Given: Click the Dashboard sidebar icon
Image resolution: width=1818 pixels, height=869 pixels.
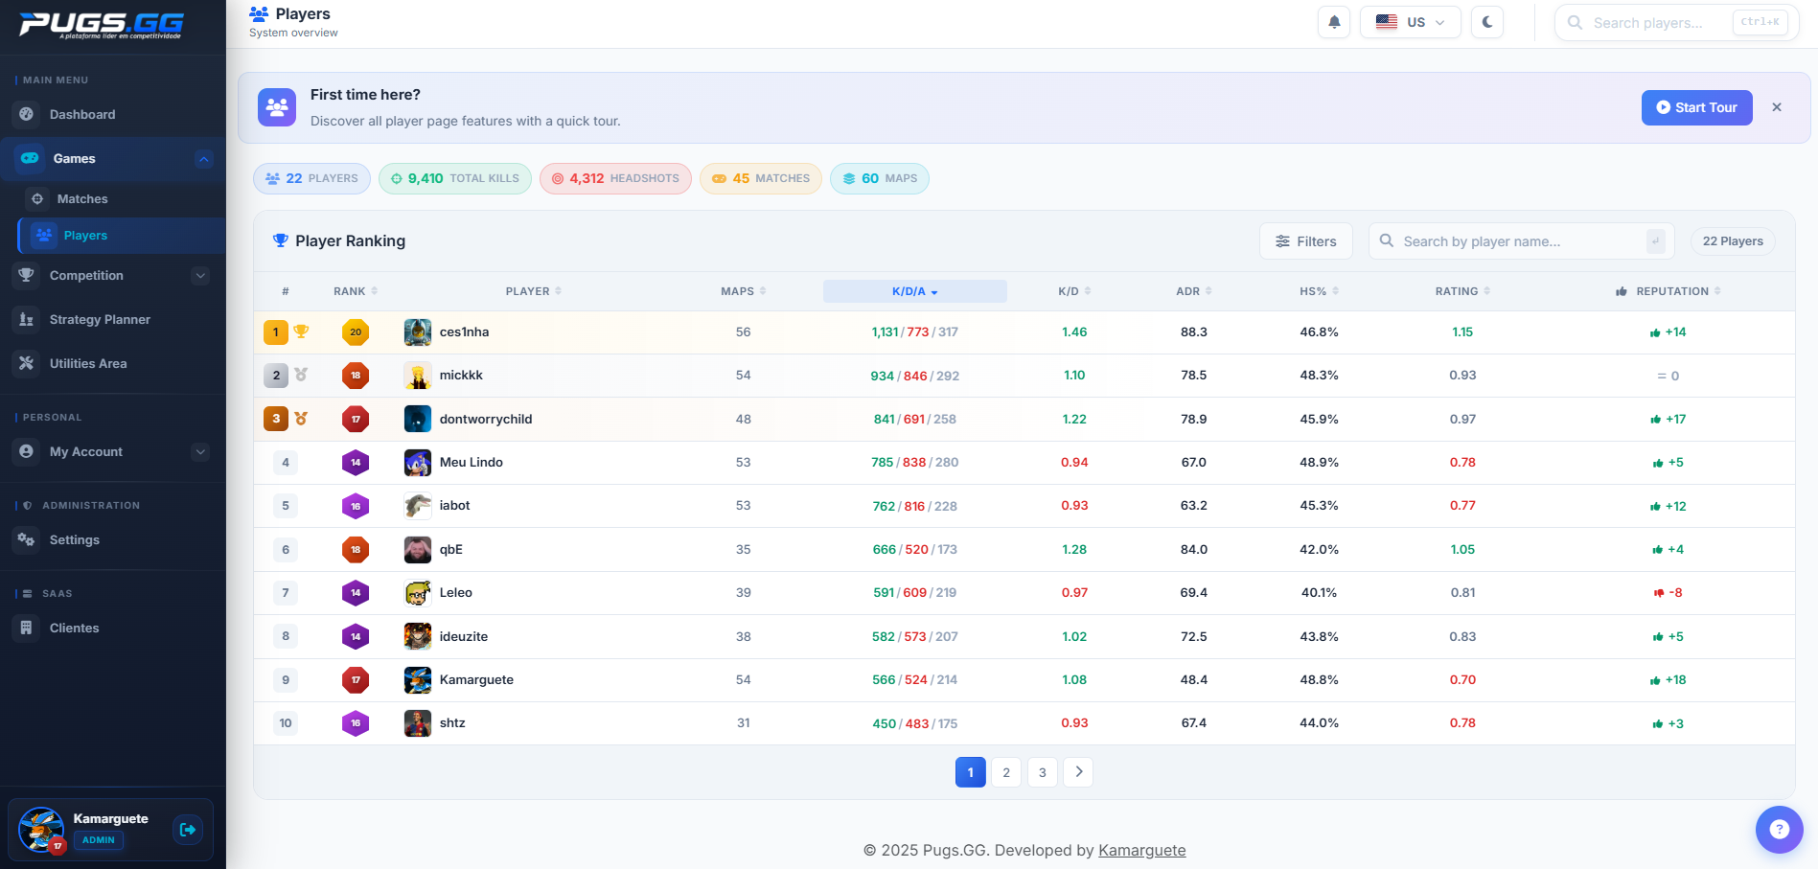Looking at the screenshot, I should pyautogui.click(x=27, y=114).
